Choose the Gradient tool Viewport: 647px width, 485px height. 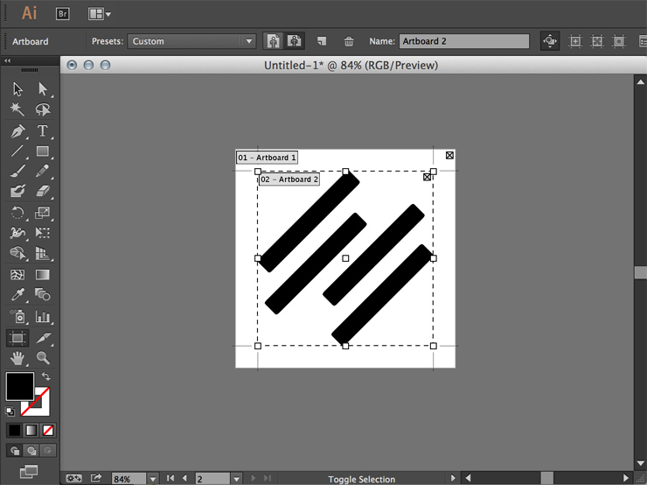[x=43, y=274]
